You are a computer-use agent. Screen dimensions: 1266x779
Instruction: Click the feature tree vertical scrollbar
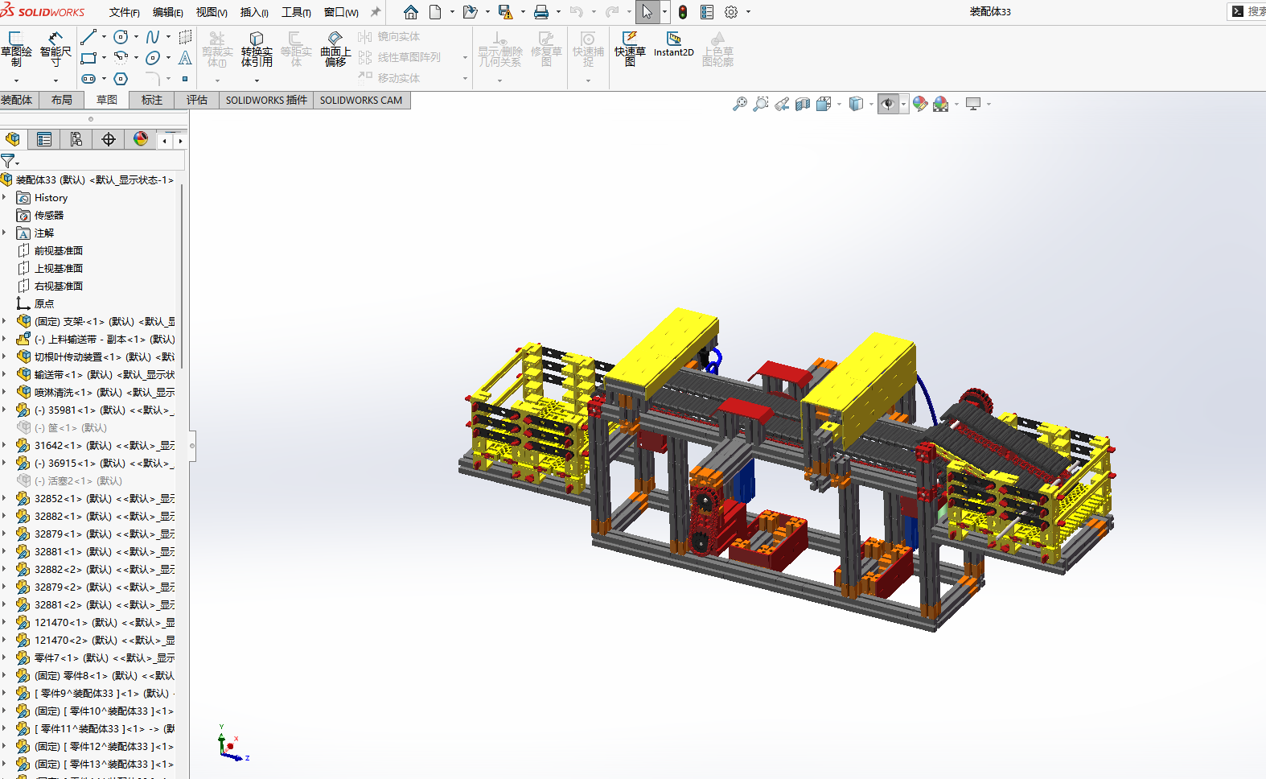point(182,278)
